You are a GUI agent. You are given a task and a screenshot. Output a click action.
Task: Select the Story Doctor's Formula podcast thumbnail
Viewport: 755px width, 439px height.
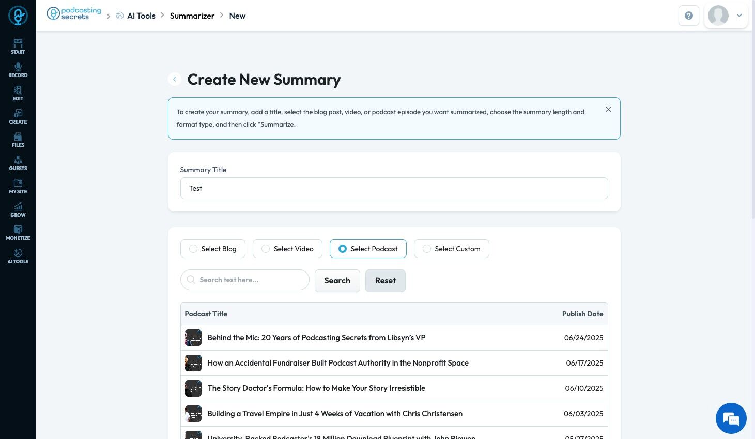point(193,388)
